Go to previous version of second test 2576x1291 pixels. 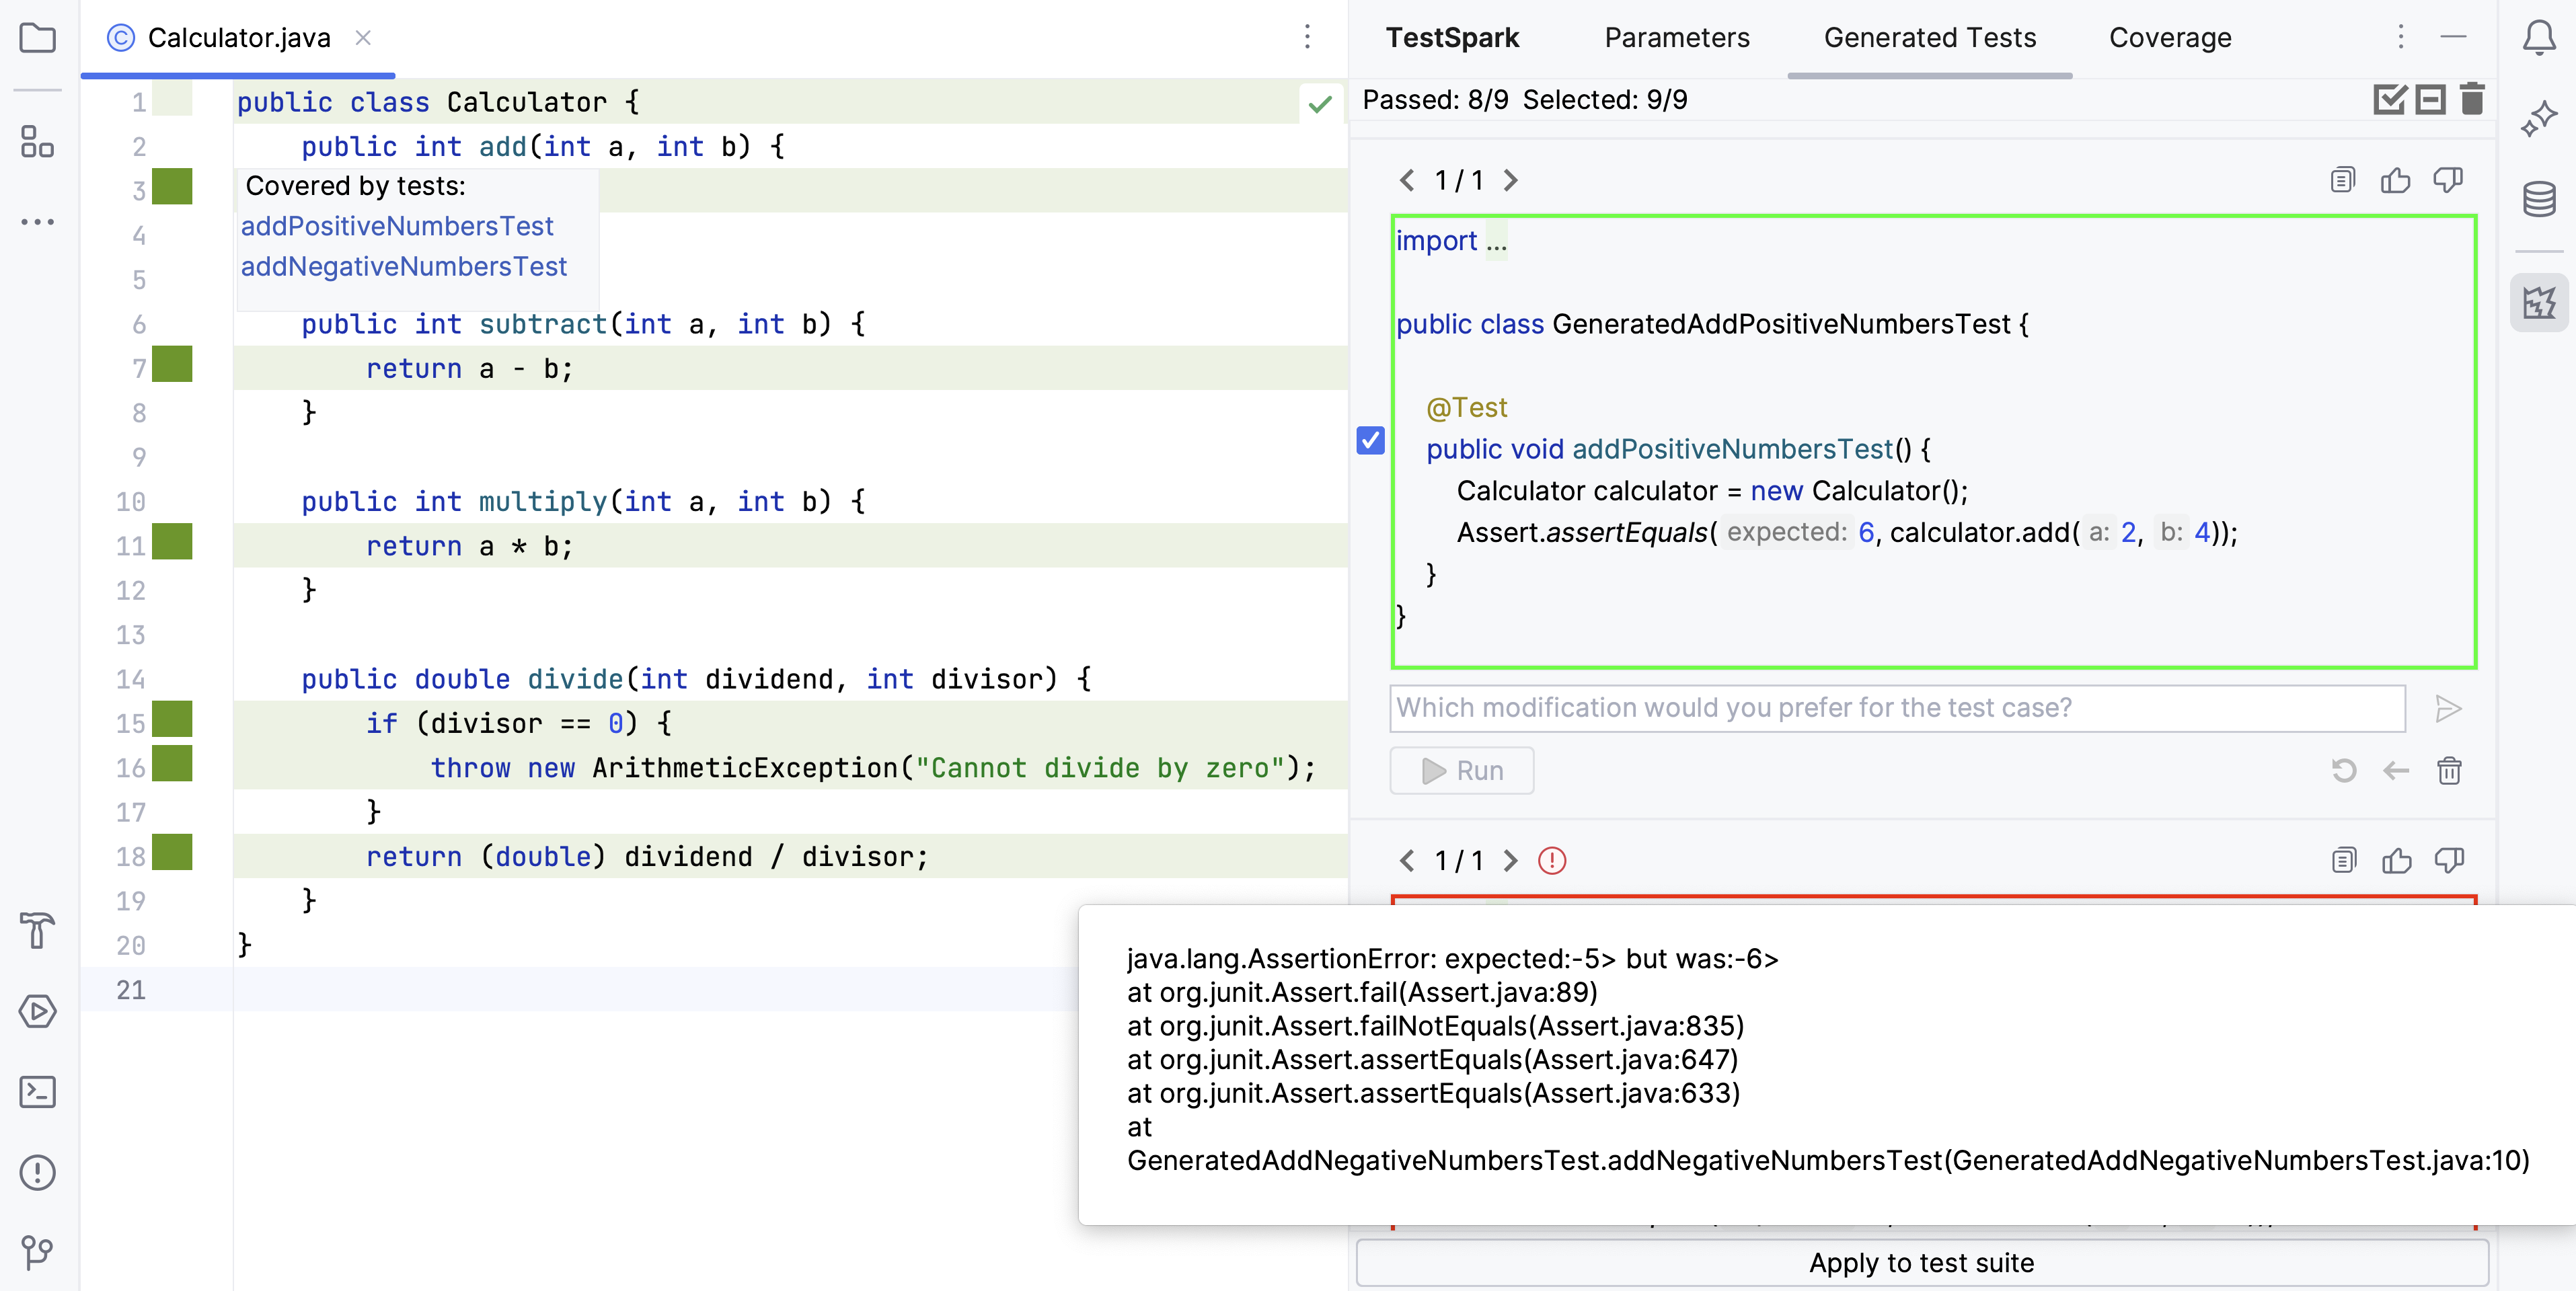click(1407, 860)
